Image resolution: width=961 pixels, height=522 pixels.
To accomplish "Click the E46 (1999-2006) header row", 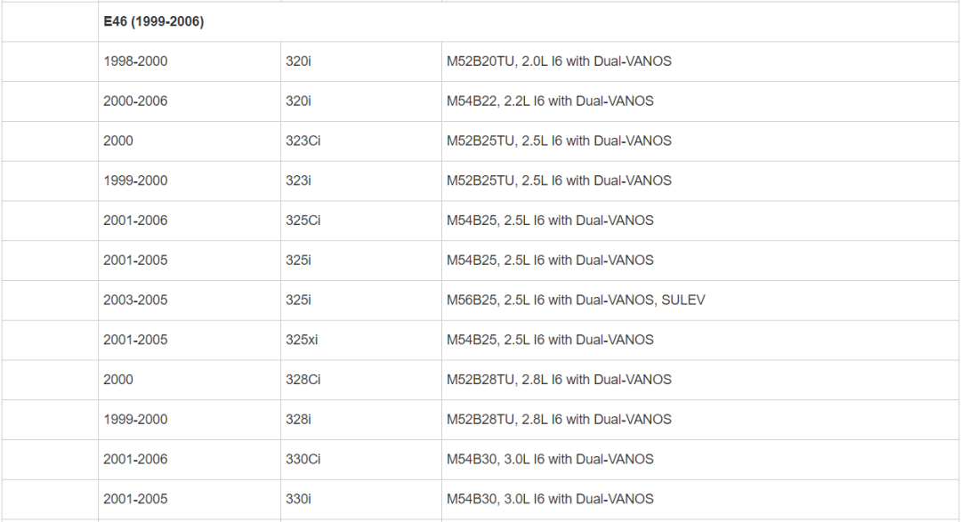I will (x=154, y=21).
